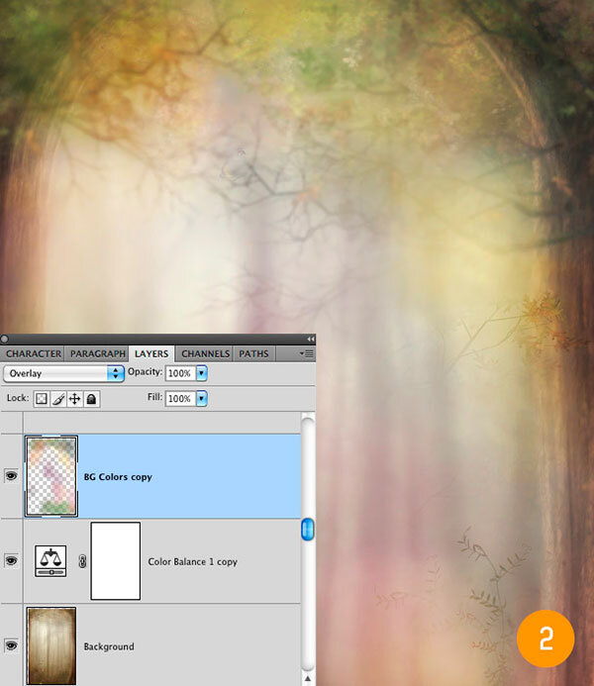
Task: Open the Opacity slider dropdown arrow
Action: click(202, 373)
